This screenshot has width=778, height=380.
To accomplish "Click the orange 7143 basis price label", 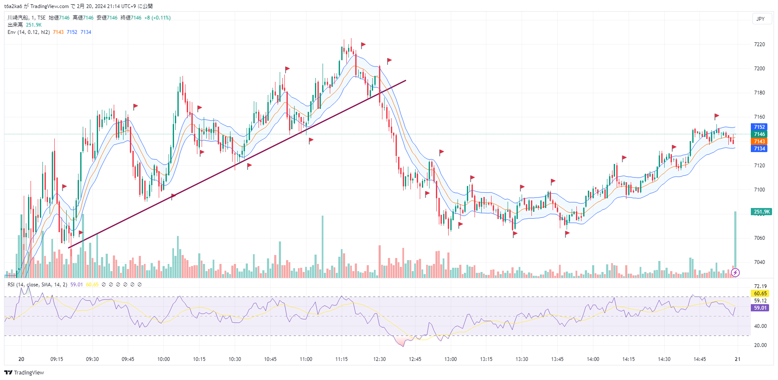I will coord(759,141).
